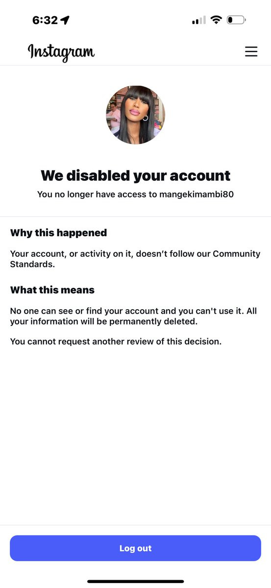Open the hamburger menu icon
The height and width of the screenshot is (588, 271).
pos(251,51)
